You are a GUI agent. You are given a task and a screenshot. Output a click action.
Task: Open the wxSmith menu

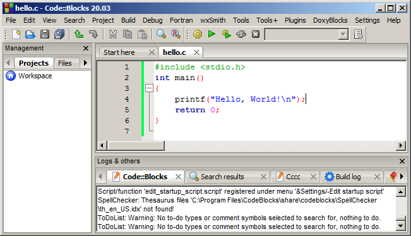(213, 20)
